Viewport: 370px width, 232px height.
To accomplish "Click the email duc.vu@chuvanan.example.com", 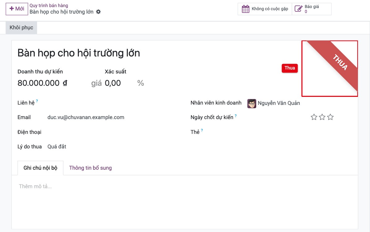I will pyautogui.click(x=86, y=117).
